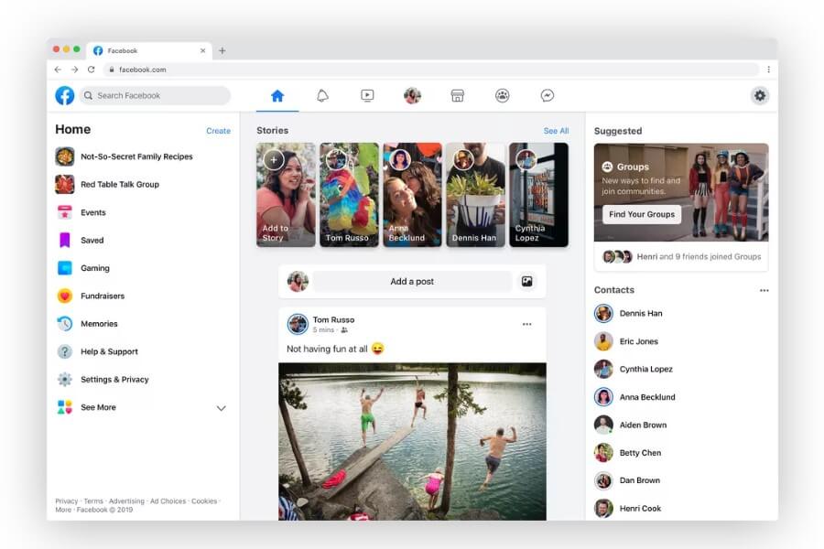The image size is (824, 549).
Task: Switch to the Home tab
Action: (277, 95)
